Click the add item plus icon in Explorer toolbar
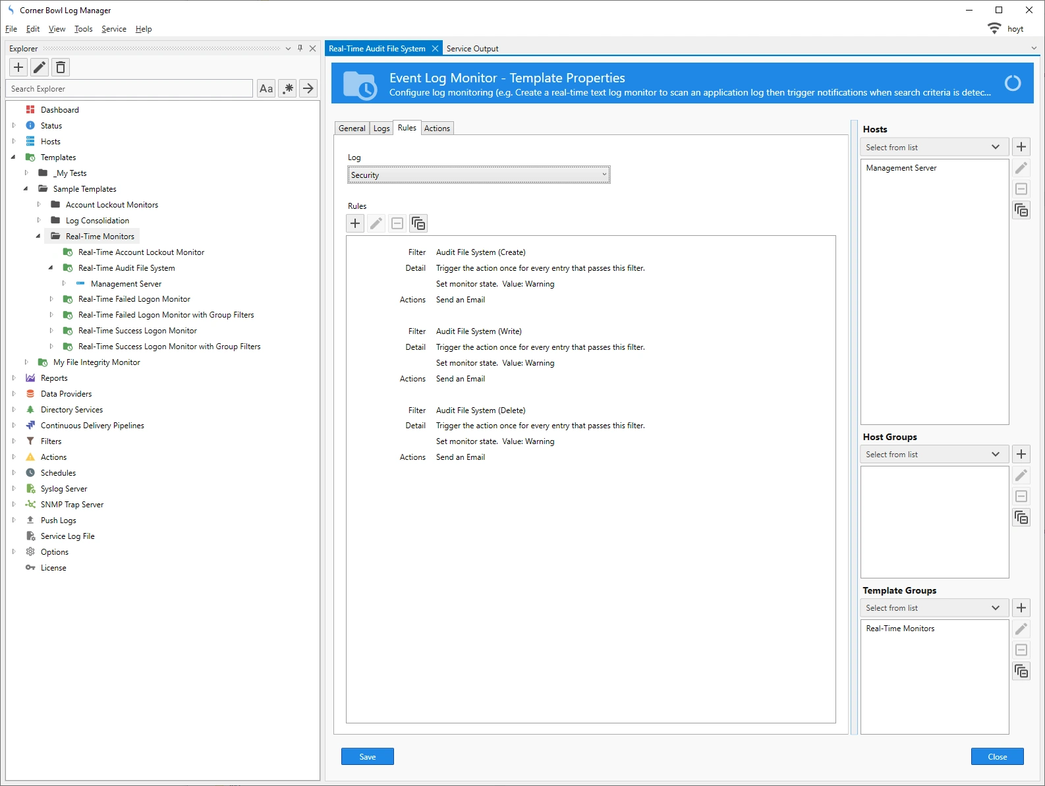 click(x=18, y=67)
